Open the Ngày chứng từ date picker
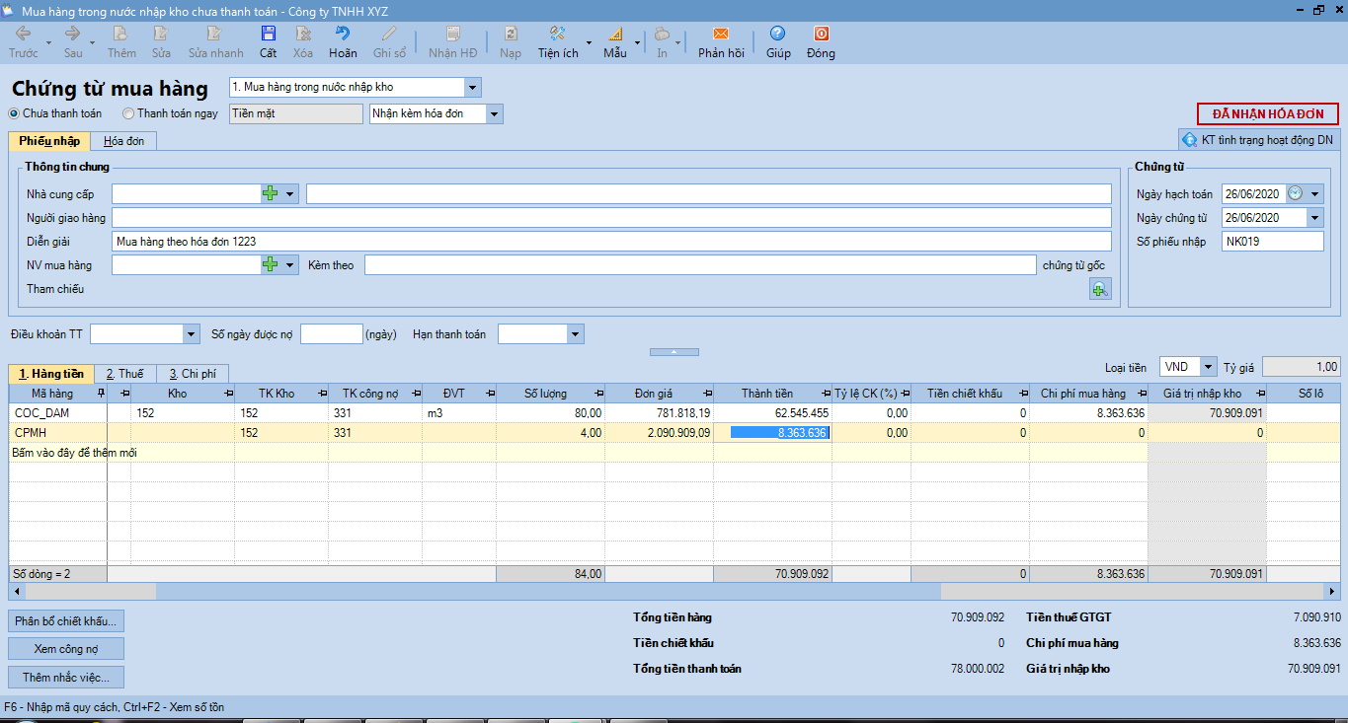Screen dimensions: 1348x723 1315,217
